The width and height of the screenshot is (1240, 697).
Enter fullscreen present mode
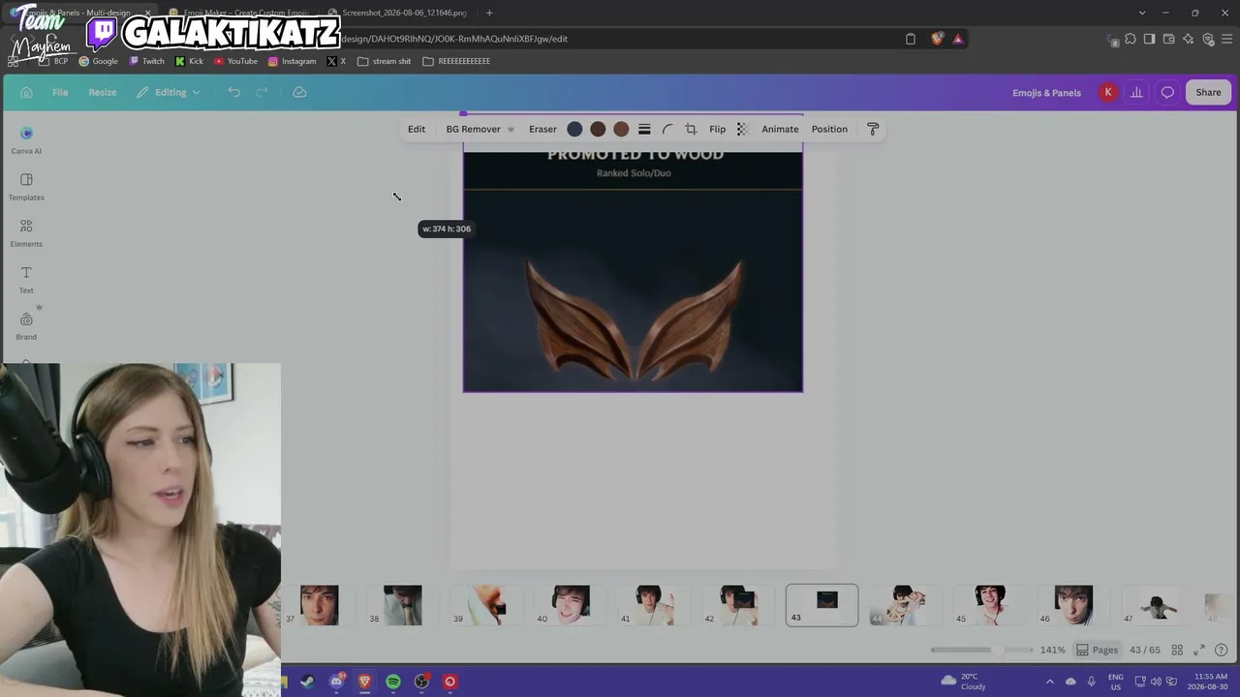pos(1199,650)
